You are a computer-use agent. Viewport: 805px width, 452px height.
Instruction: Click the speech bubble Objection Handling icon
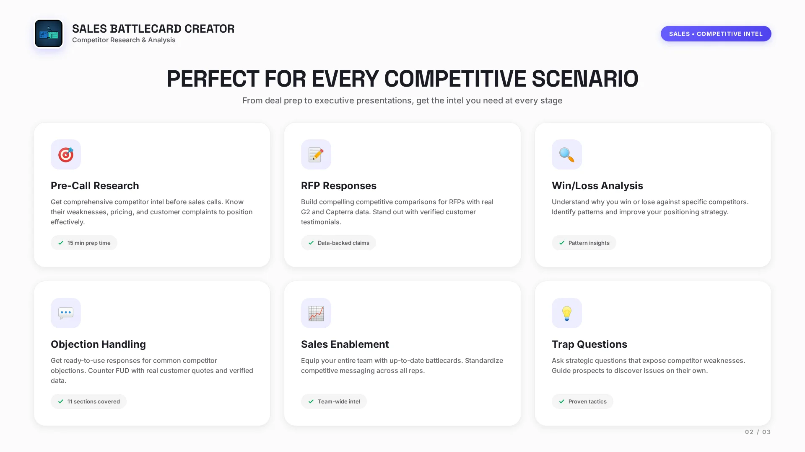point(66,313)
